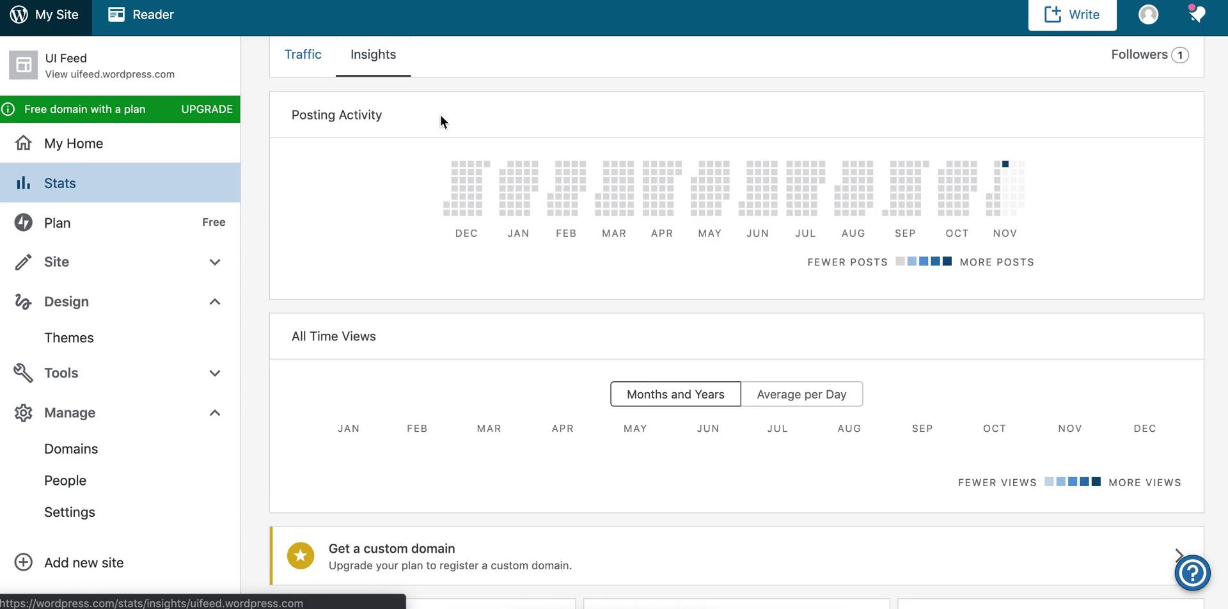Click the Plan sidebar icon

coord(23,222)
